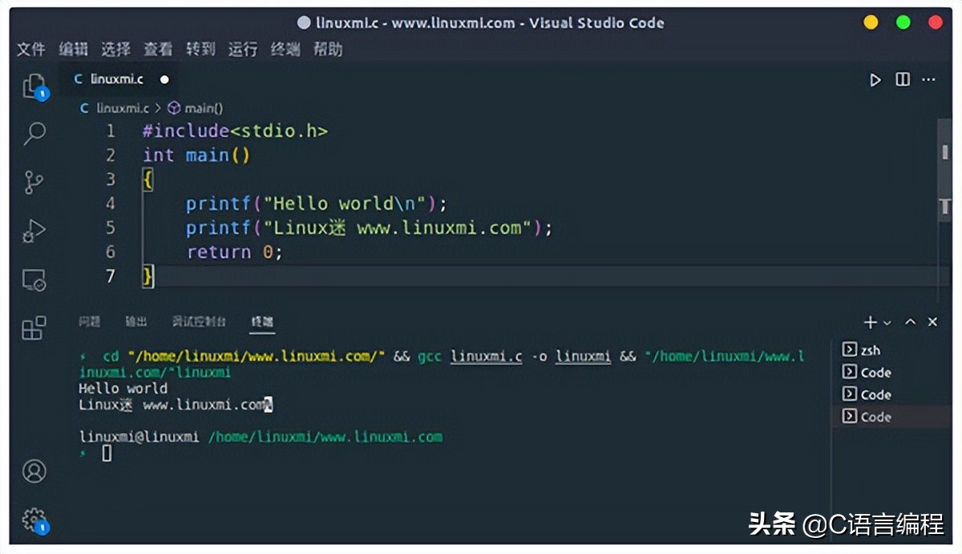Screen dimensions: 962x554
Task: Switch to the 终端 panel tab
Action: 263,322
